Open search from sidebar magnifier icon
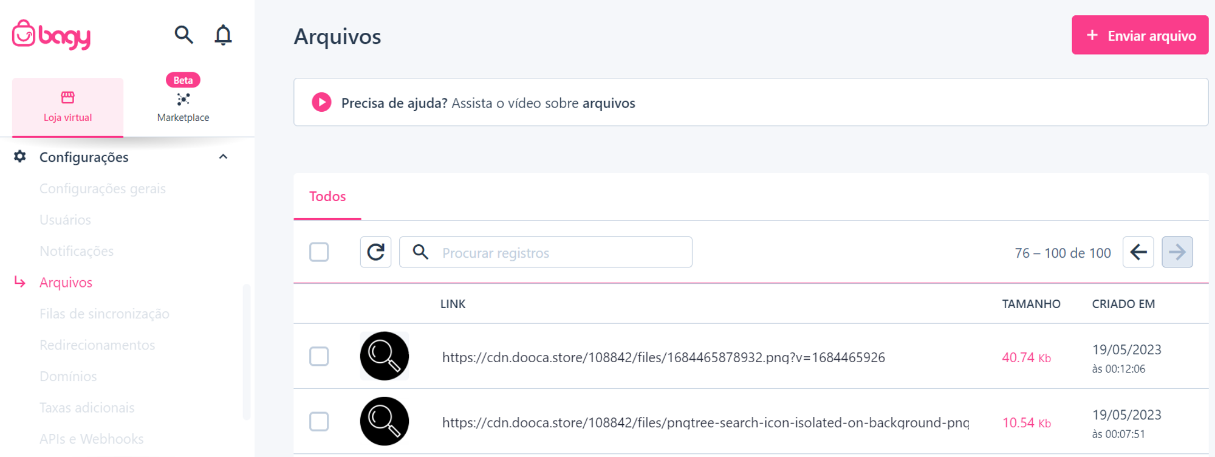 tap(183, 35)
